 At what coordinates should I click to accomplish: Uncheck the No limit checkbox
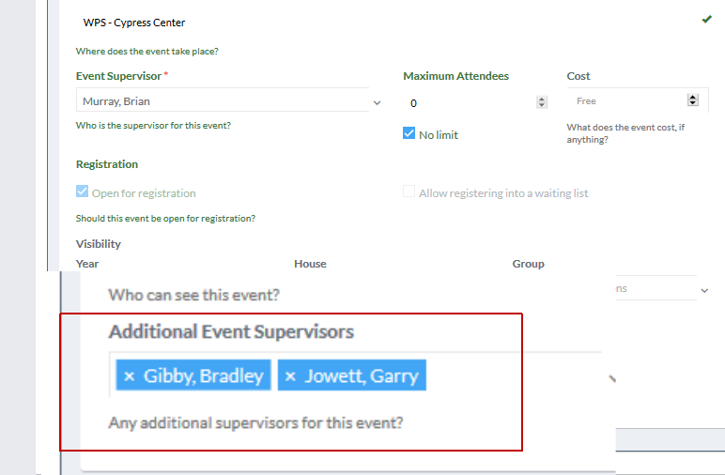(x=409, y=133)
